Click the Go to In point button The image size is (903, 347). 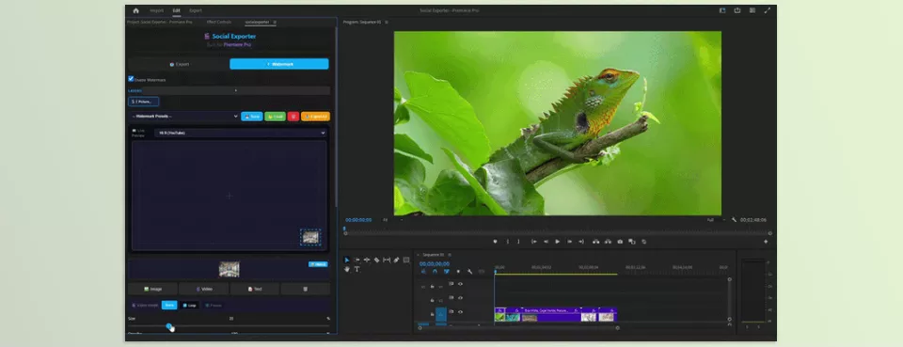[534, 242]
